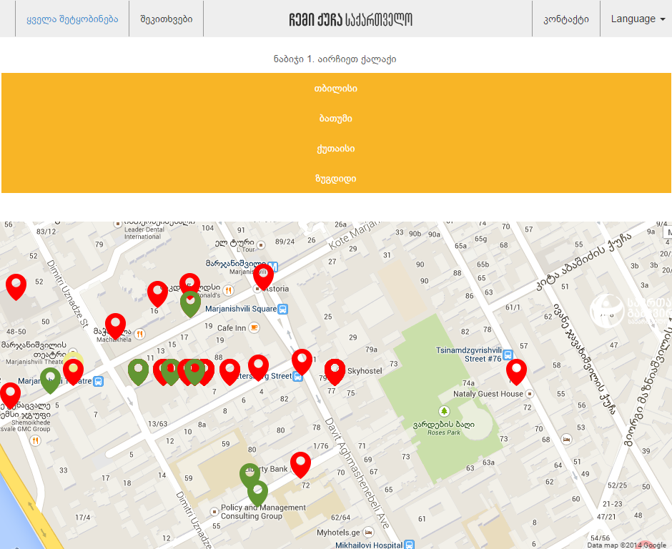The width and height of the screenshot is (672, 549).
Task: Click red marker with yellow center
Action: coord(74,372)
